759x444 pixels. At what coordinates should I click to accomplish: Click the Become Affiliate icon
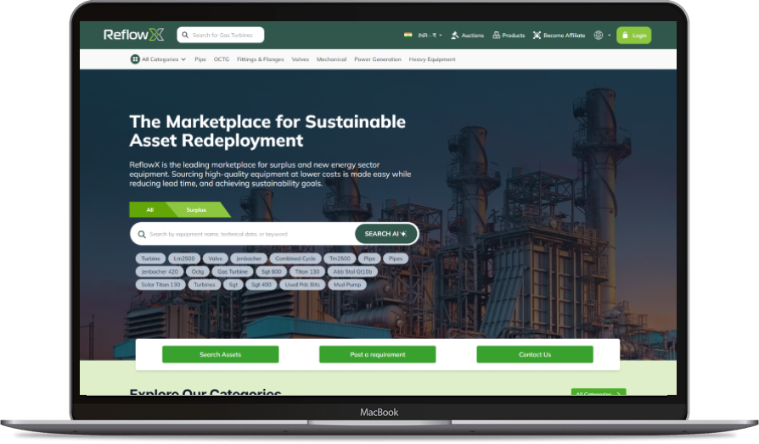point(537,36)
